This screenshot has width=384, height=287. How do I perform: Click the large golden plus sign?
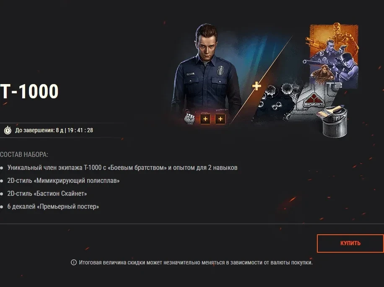coord(257,86)
